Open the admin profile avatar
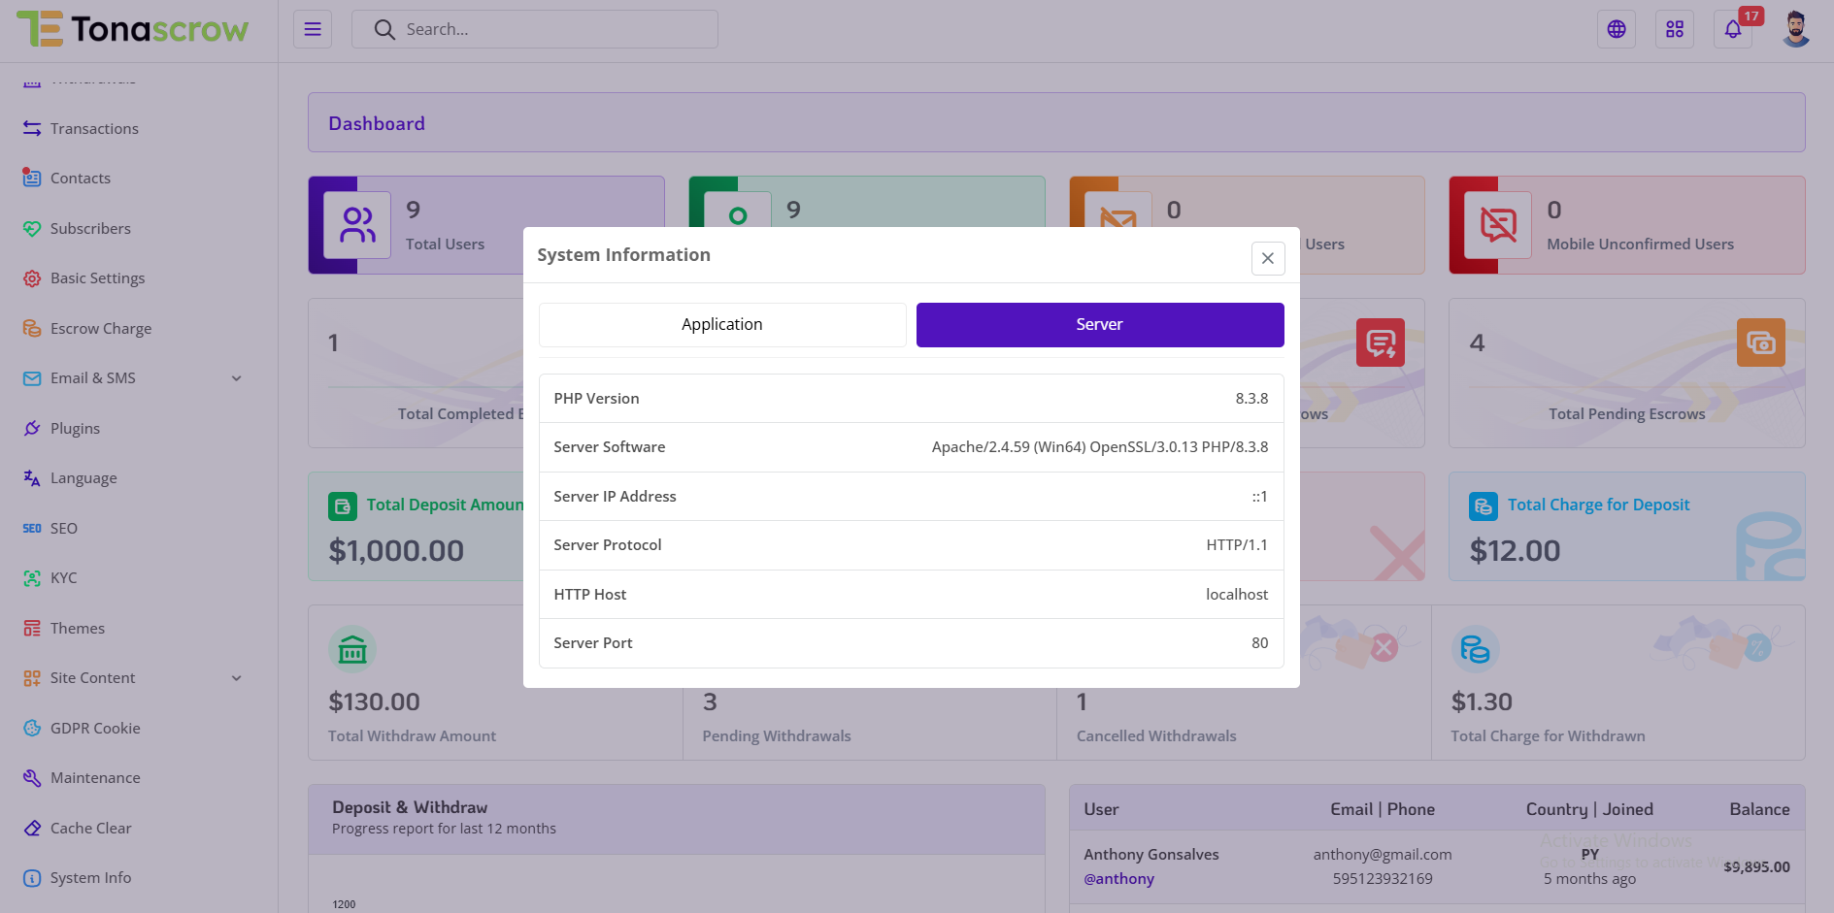The image size is (1834, 913). 1796,29
